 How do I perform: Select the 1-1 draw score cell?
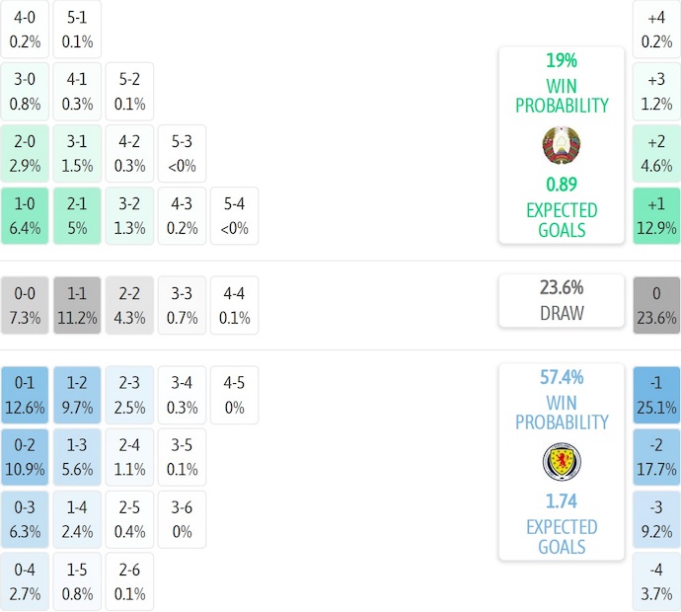[x=77, y=305]
